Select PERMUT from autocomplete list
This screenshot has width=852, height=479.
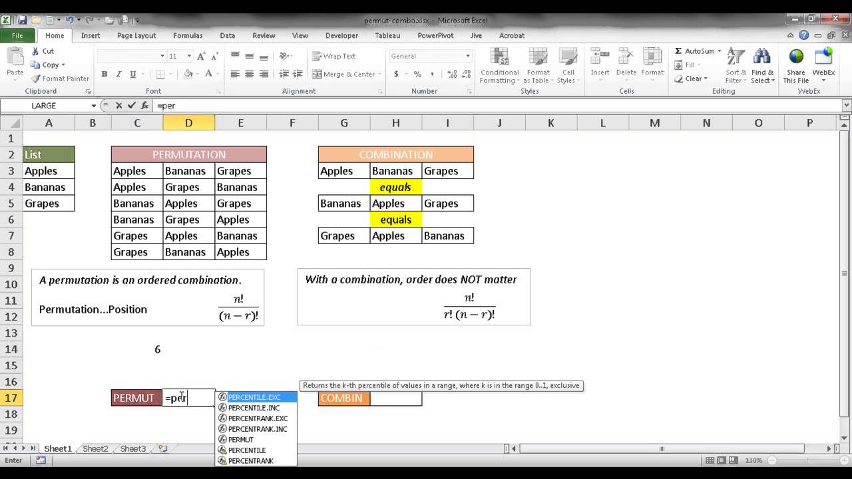[x=256, y=440]
